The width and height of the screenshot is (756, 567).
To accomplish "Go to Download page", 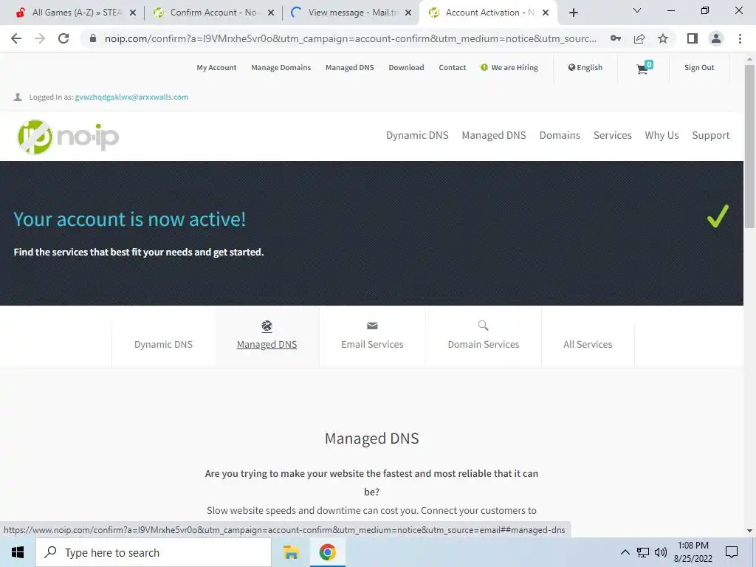I will tap(407, 67).
